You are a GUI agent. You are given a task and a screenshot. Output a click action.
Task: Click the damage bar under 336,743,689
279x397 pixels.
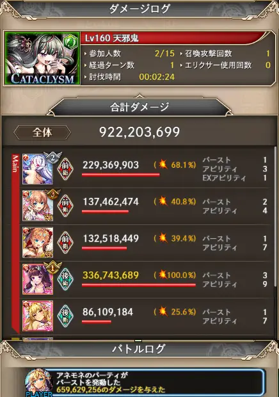pyautogui.click(x=139, y=285)
